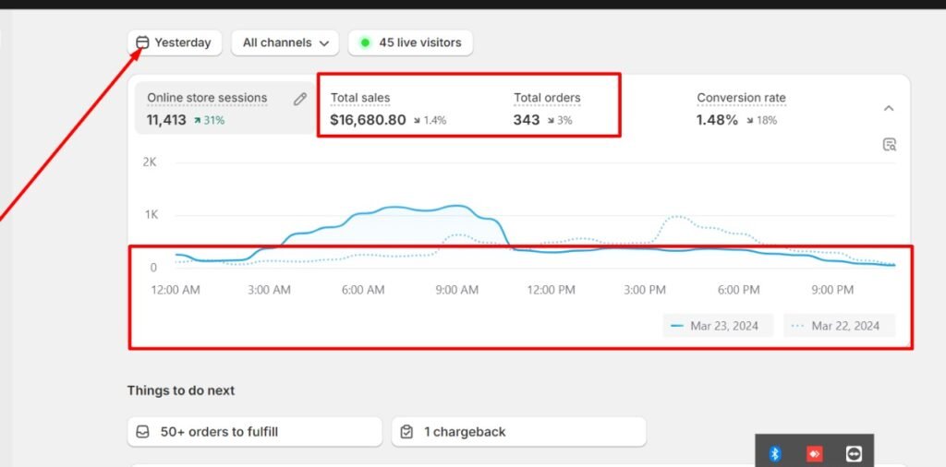Click the Bluetooth tray icon

[775, 454]
